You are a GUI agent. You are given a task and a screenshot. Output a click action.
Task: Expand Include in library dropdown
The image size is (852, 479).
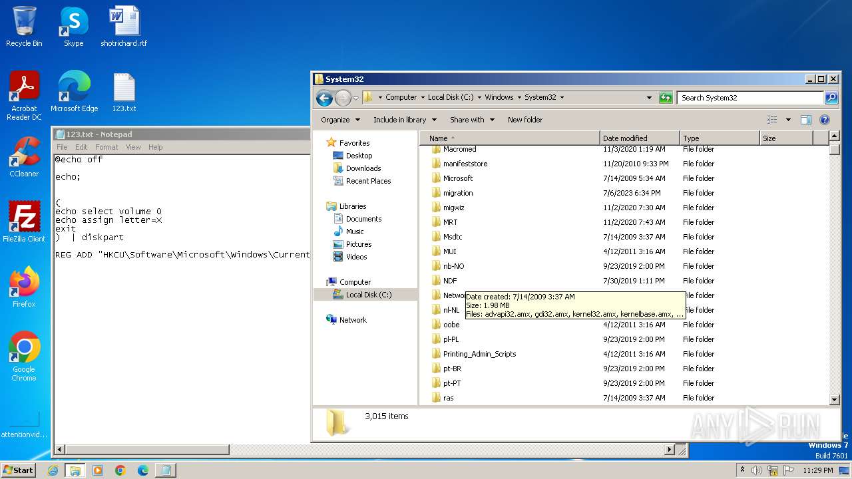(x=405, y=120)
